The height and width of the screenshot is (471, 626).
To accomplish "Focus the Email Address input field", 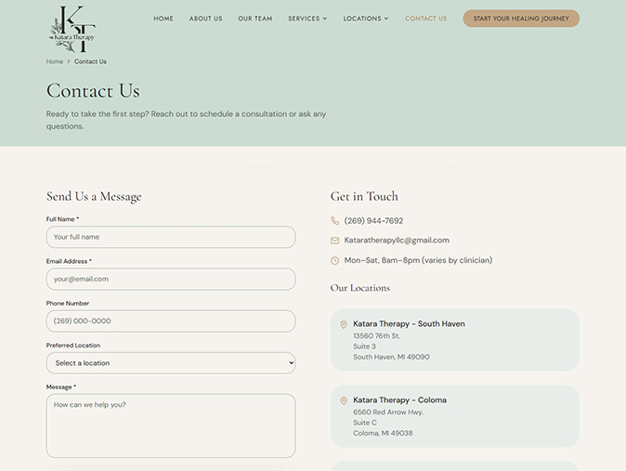I will [x=171, y=279].
